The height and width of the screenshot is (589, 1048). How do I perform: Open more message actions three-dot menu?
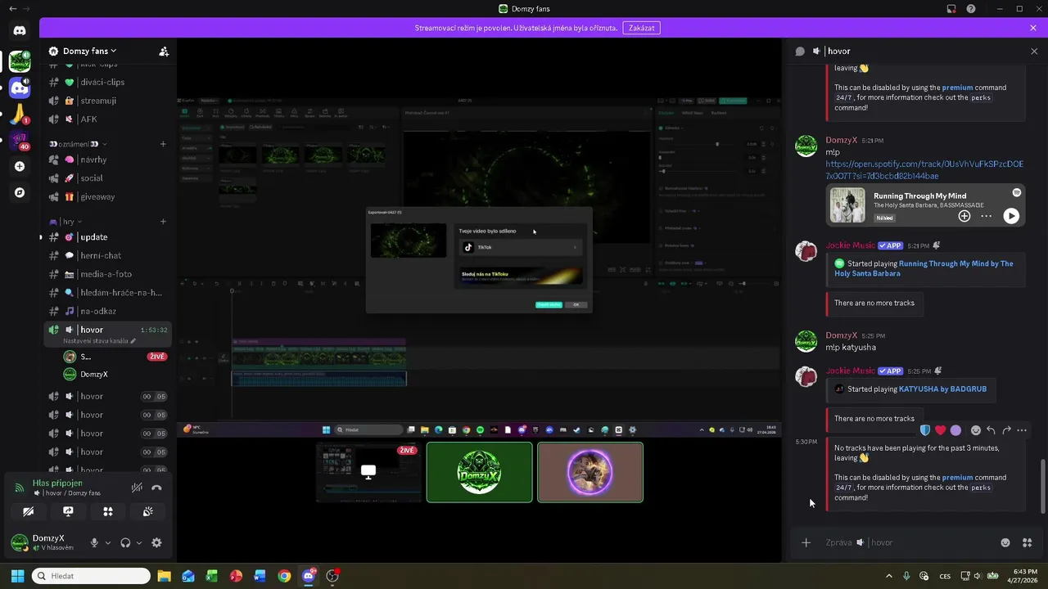tap(1021, 430)
